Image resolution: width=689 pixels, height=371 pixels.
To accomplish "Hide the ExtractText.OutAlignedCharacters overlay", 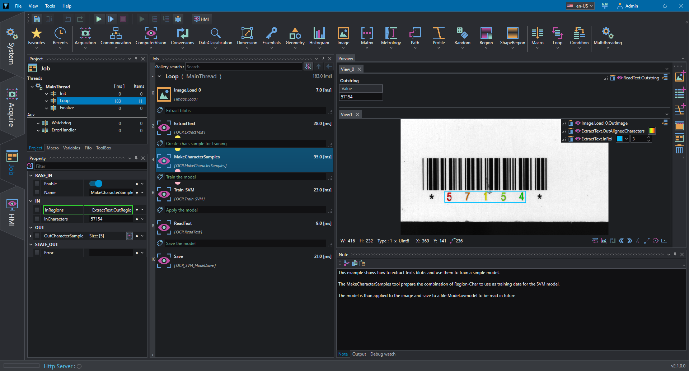I will pos(578,131).
